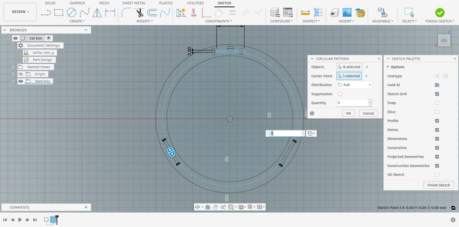The image size is (459, 227).
Task: Hide the Cat box component visibility eye
Action: [15, 38]
